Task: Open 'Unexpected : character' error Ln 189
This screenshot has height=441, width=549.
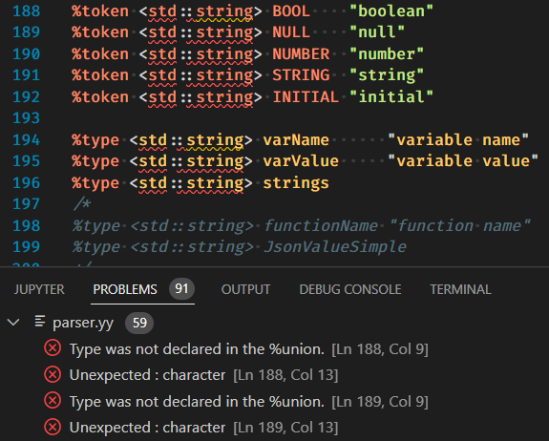Action: (147, 428)
